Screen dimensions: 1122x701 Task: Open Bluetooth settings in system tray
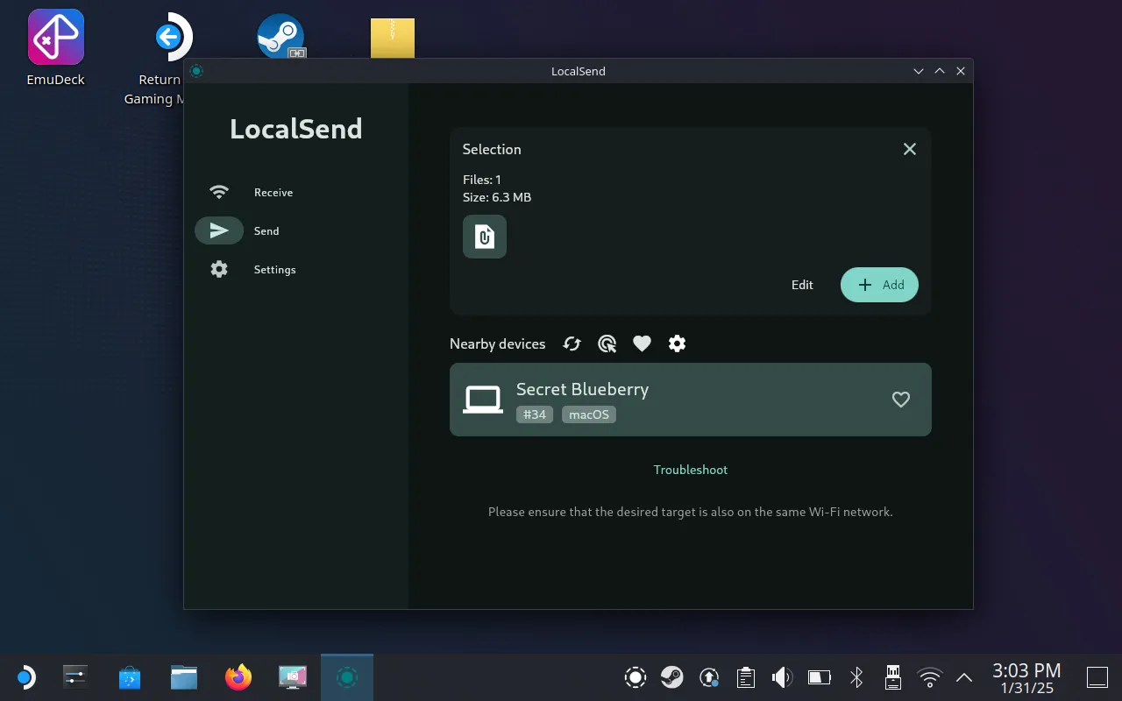click(x=856, y=677)
